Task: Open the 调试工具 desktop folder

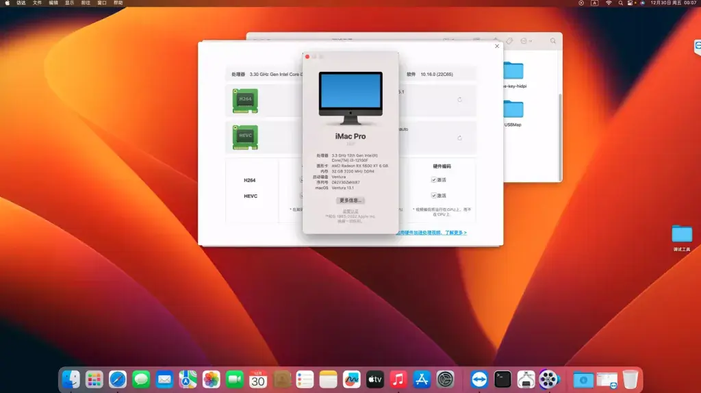Action: (682, 238)
